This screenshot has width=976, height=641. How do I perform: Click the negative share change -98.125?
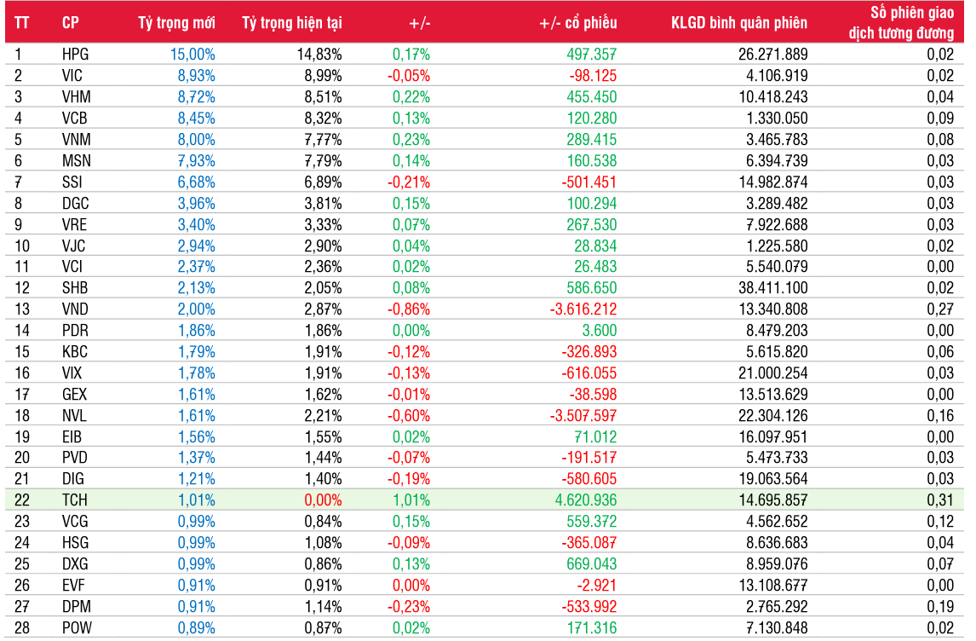point(594,75)
